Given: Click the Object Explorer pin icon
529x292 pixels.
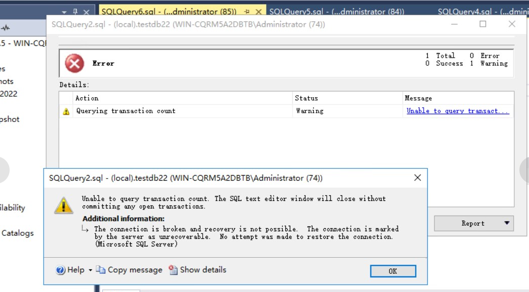Looking at the screenshot, I should pyautogui.click(x=75, y=12).
